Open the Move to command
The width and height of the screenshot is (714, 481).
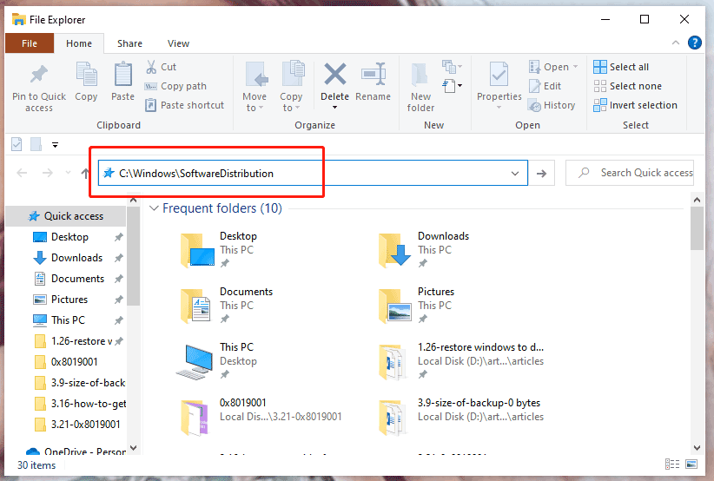pos(255,87)
